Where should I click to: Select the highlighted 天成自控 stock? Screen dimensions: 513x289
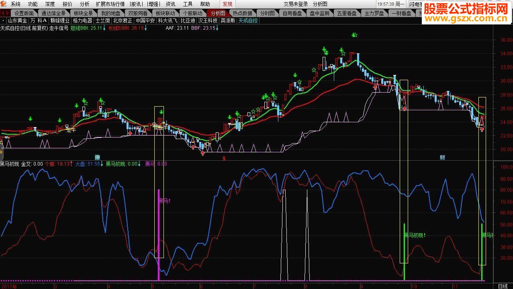[248, 20]
